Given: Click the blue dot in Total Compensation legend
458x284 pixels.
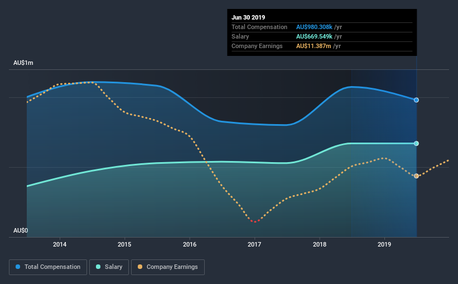Looking at the screenshot, I should coord(18,267).
